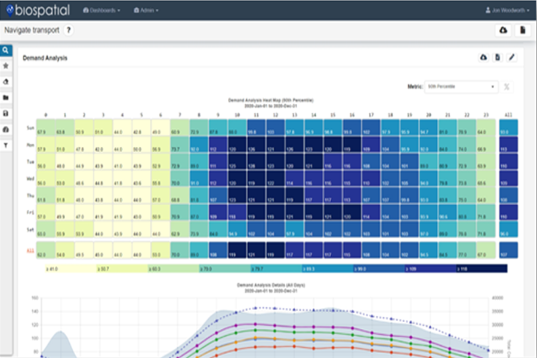The image size is (537, 358).
Task: Download Demand Analysis panel via cloud icon
Action: [x=483, y=57]
